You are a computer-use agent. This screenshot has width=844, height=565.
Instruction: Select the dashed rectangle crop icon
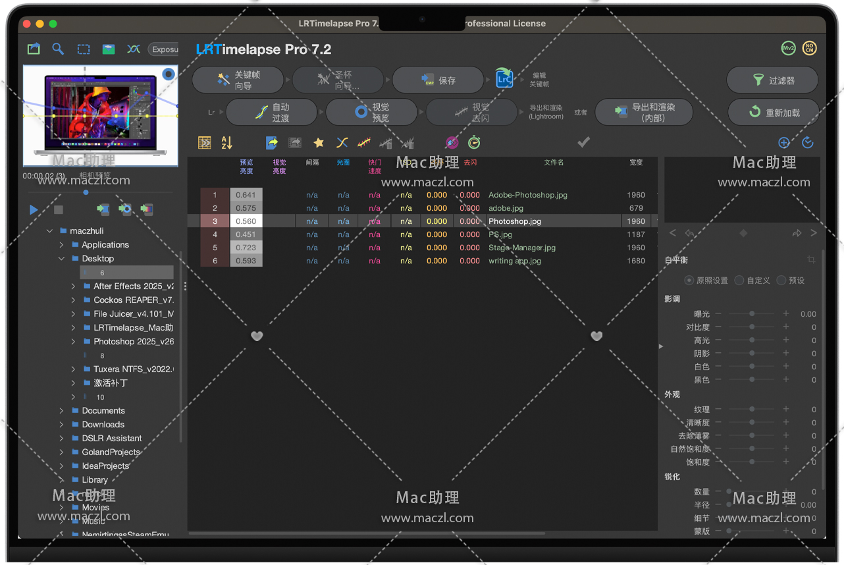[84, 49]
